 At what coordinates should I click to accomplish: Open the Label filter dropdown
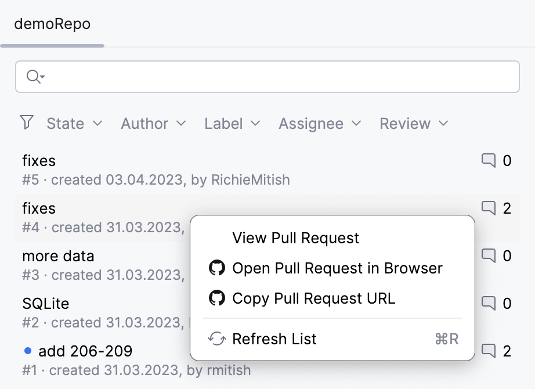232,123
